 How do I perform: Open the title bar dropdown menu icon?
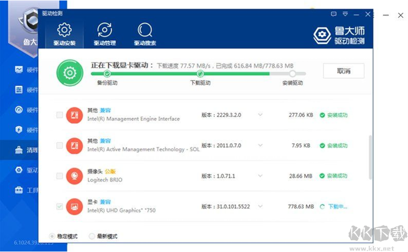[x=345, y=14]
